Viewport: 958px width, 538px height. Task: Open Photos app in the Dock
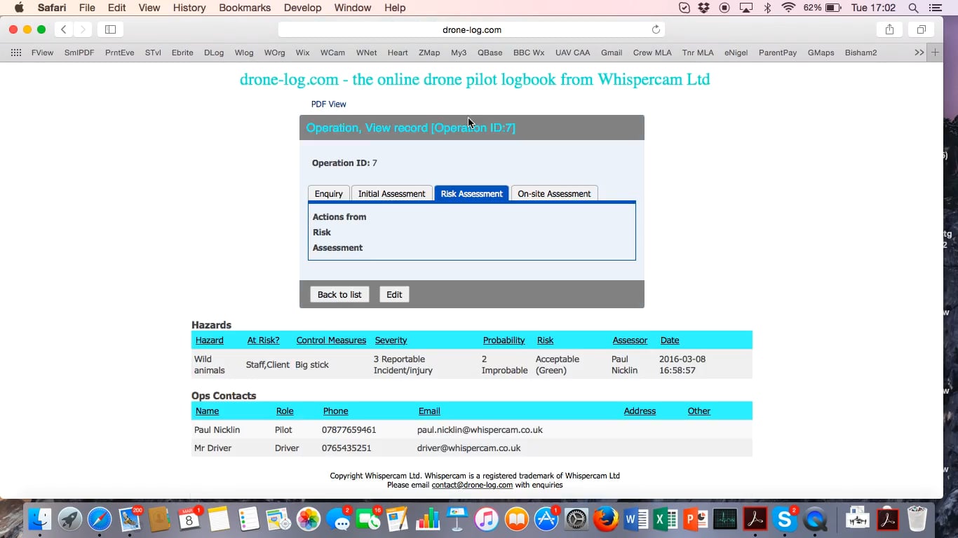[x=308, y=520]
